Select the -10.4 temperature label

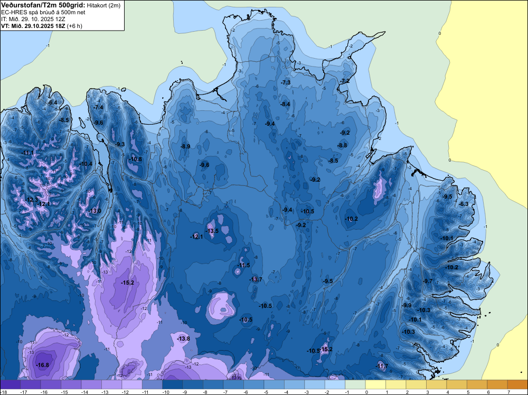(x=86, y=164)
